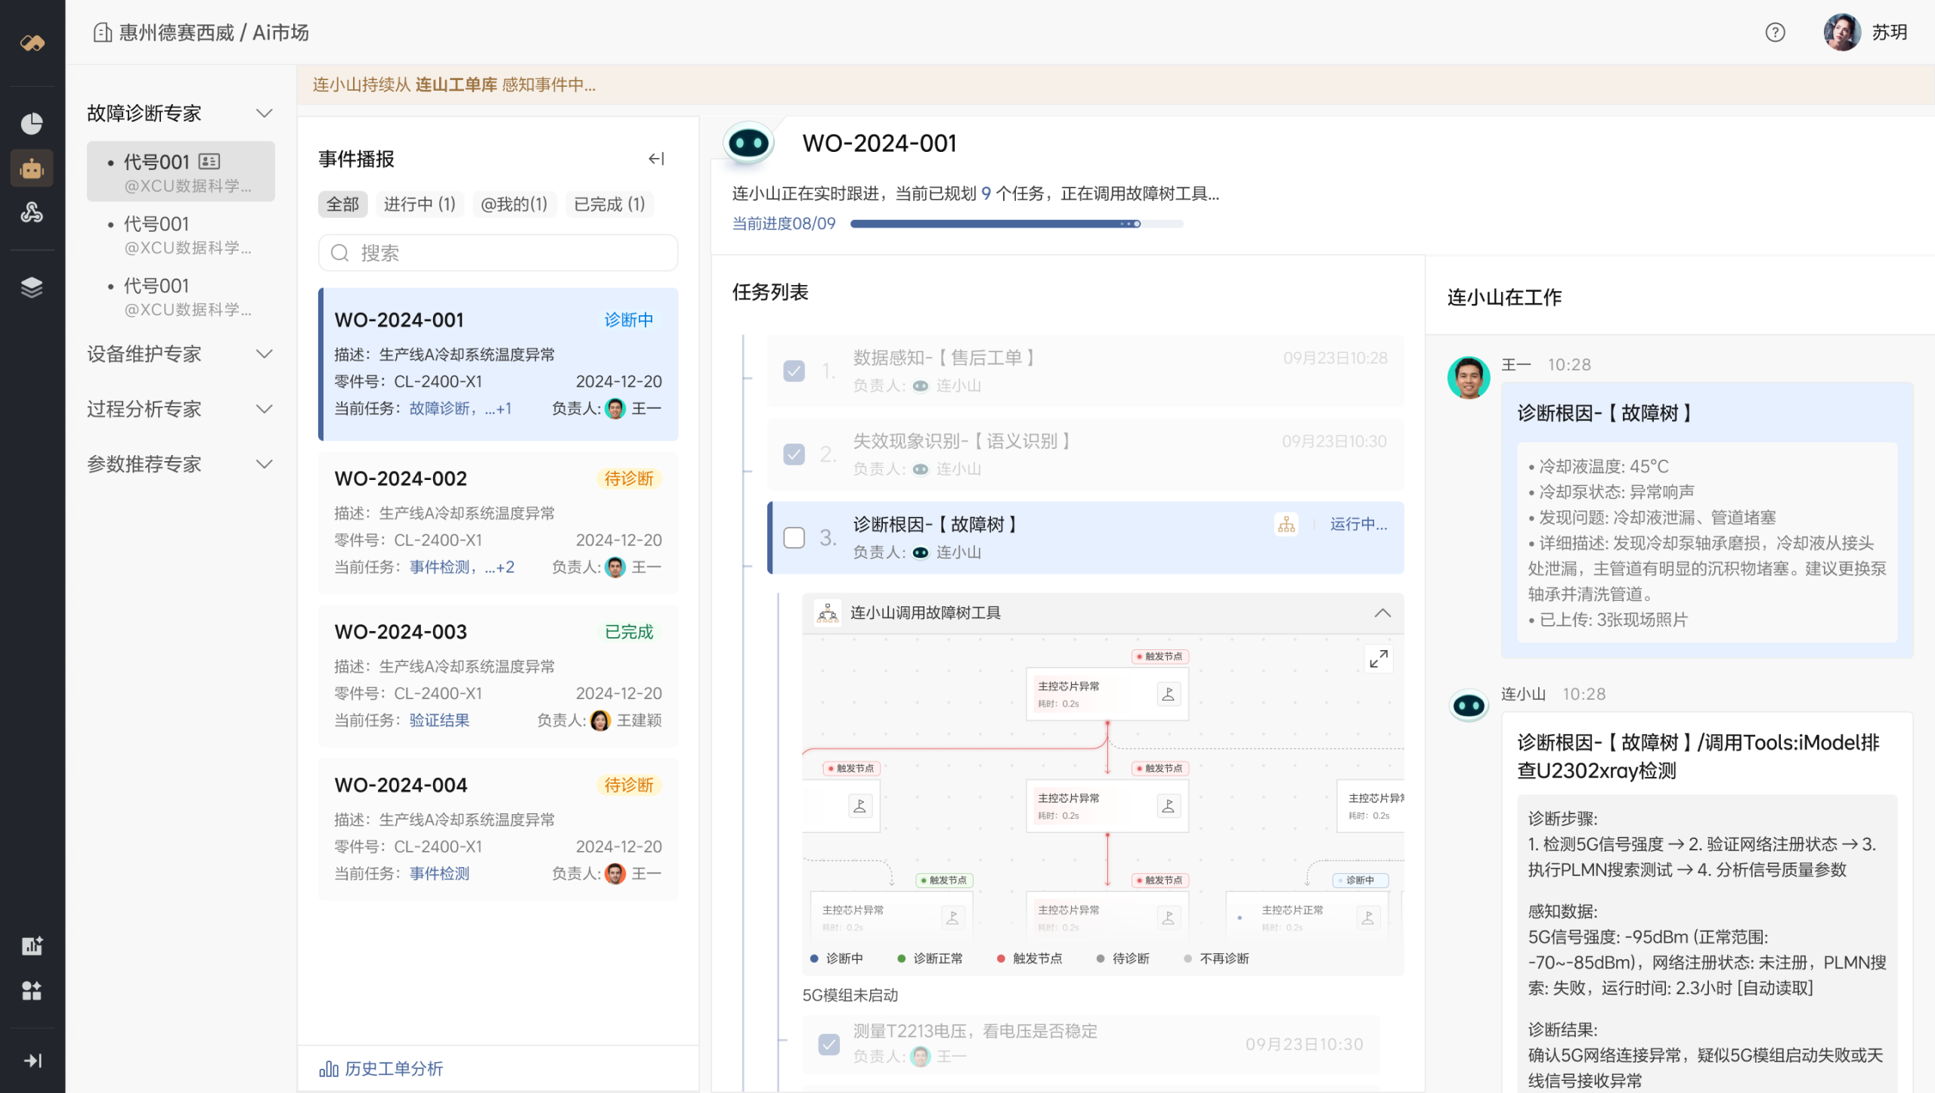Toggle checkbox for task 2 失效现象识别

[x=794, y=454]
